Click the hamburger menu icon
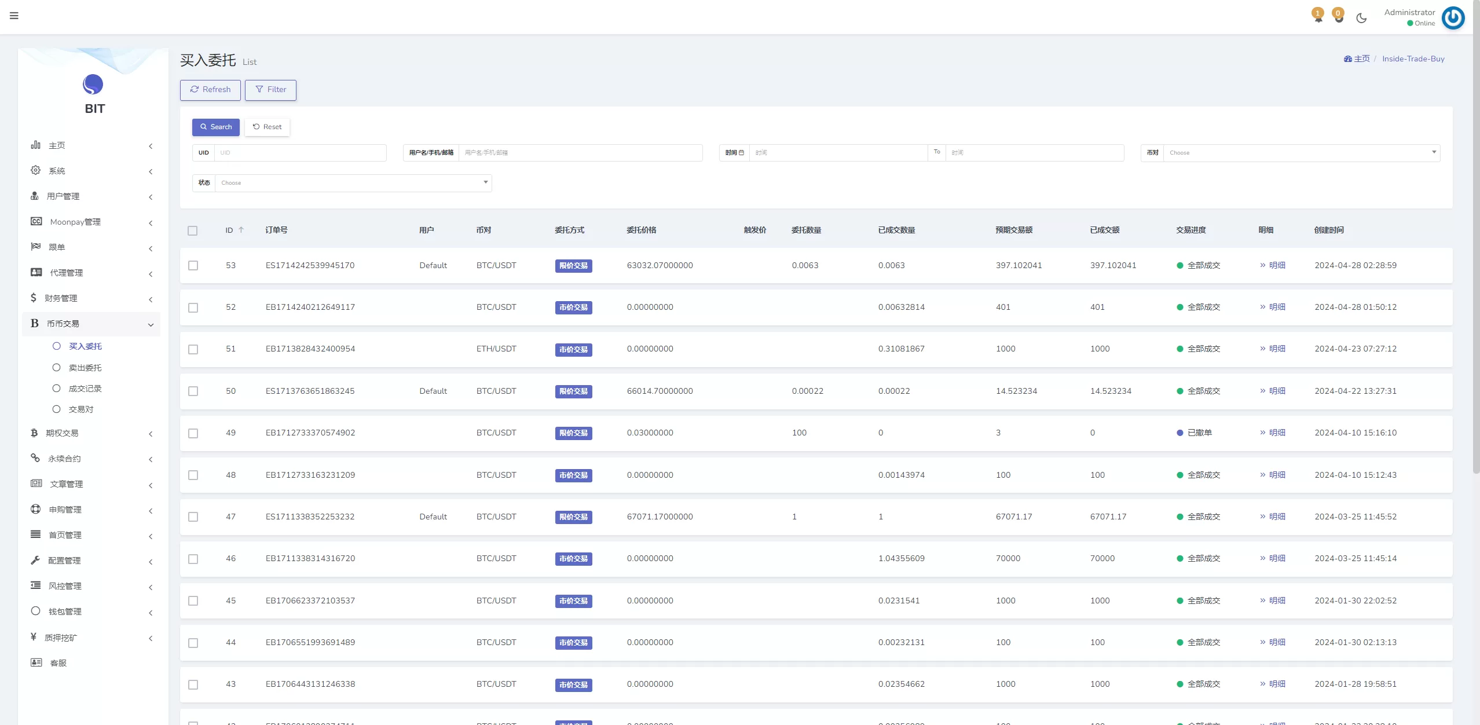 [x=14, y=16]
